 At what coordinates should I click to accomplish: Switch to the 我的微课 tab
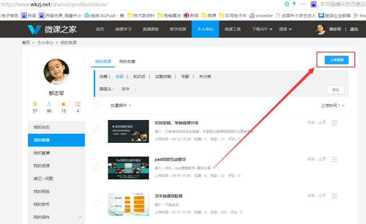coord(103,62)
